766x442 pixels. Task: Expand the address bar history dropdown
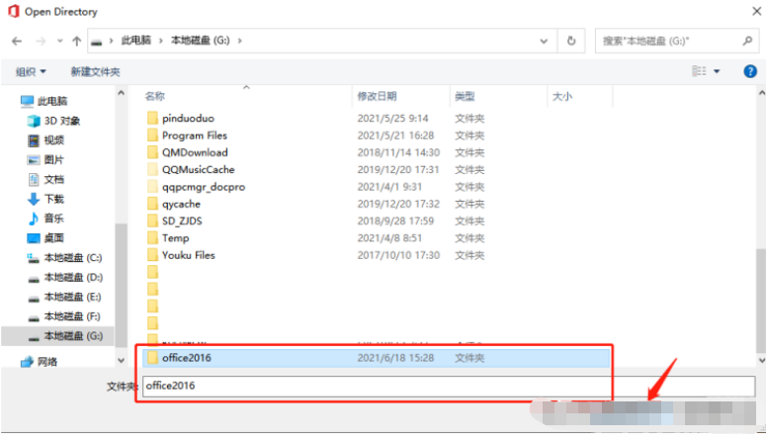pyautogui.click(x=544, y=42)
